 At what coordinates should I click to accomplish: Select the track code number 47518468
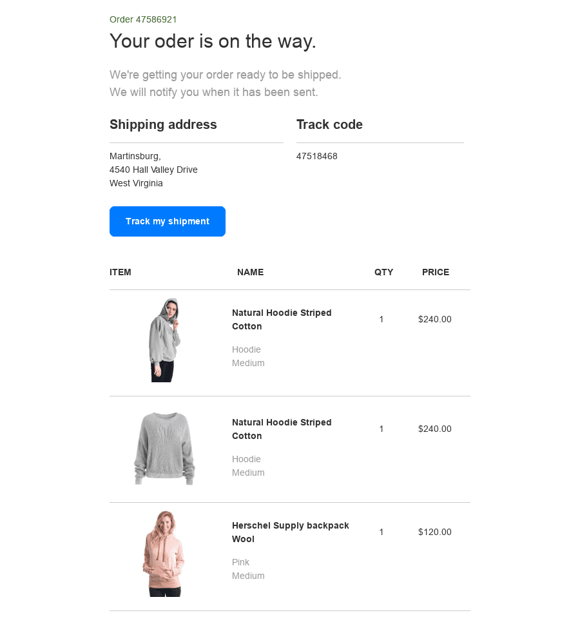click(317, 156)
